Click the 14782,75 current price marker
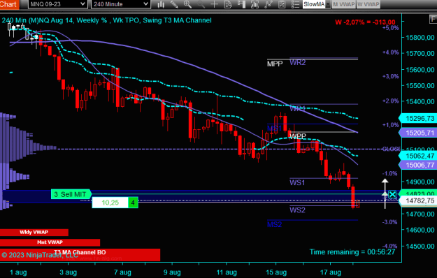The height and width of the screenshot is (278, 437). (x=419, y=200)
